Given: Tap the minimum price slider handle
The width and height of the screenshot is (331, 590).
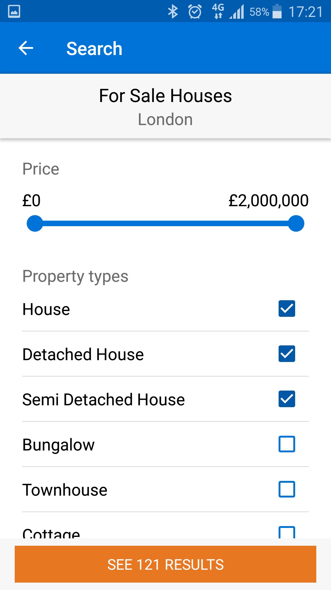Looking at the screenshot, I should pyautogui.click(x=35, y=223).
